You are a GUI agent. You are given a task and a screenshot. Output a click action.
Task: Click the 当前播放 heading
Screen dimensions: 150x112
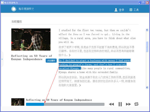click(16, 22)
